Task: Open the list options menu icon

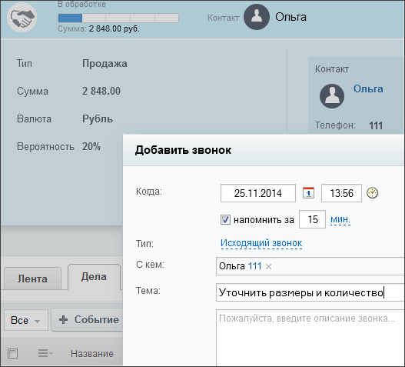Action: tap(45, 353)
